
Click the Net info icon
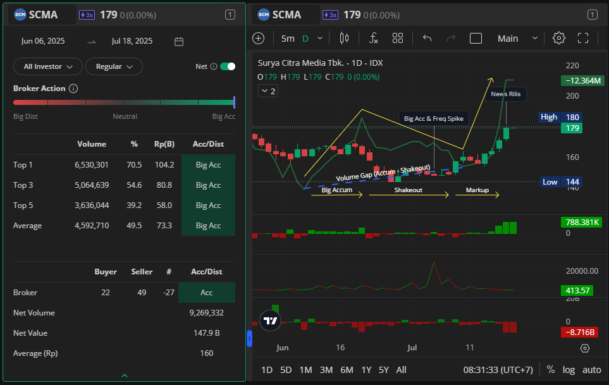(x=214, y=66)
